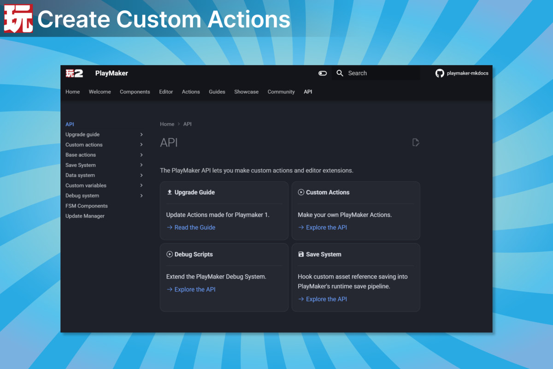
Task: Expand the Upgrade guide sidebar chevron
Action: (141, 135)
